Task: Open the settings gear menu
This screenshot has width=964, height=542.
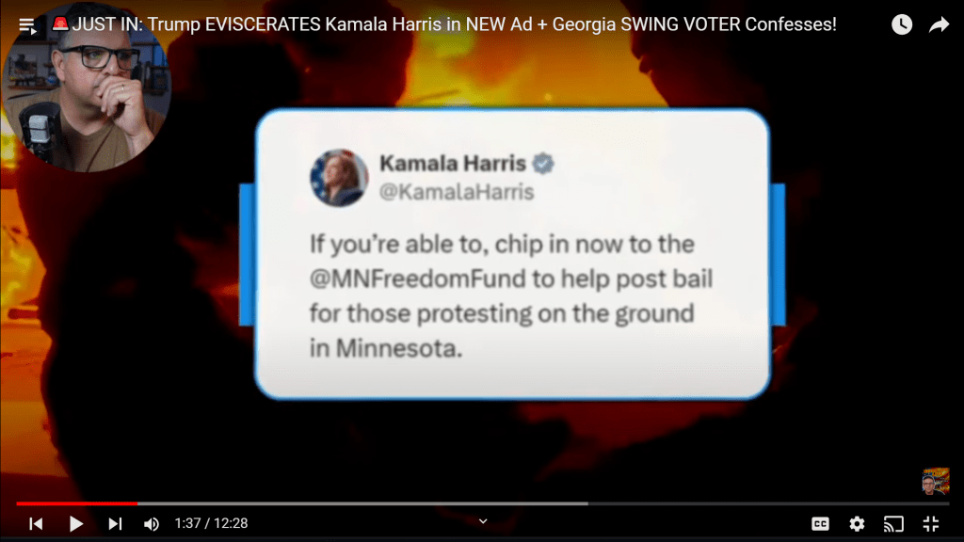Action: tap(857, 523)
